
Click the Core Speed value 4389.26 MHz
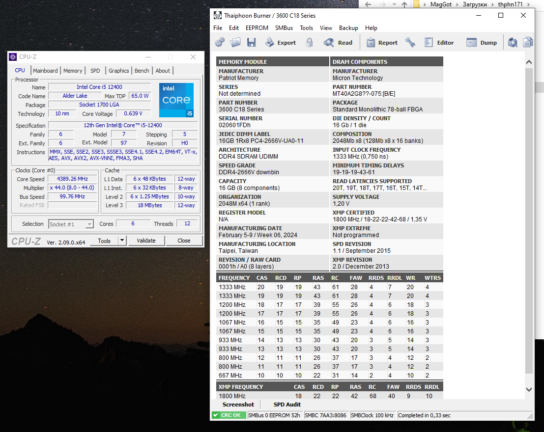(73, 179)
